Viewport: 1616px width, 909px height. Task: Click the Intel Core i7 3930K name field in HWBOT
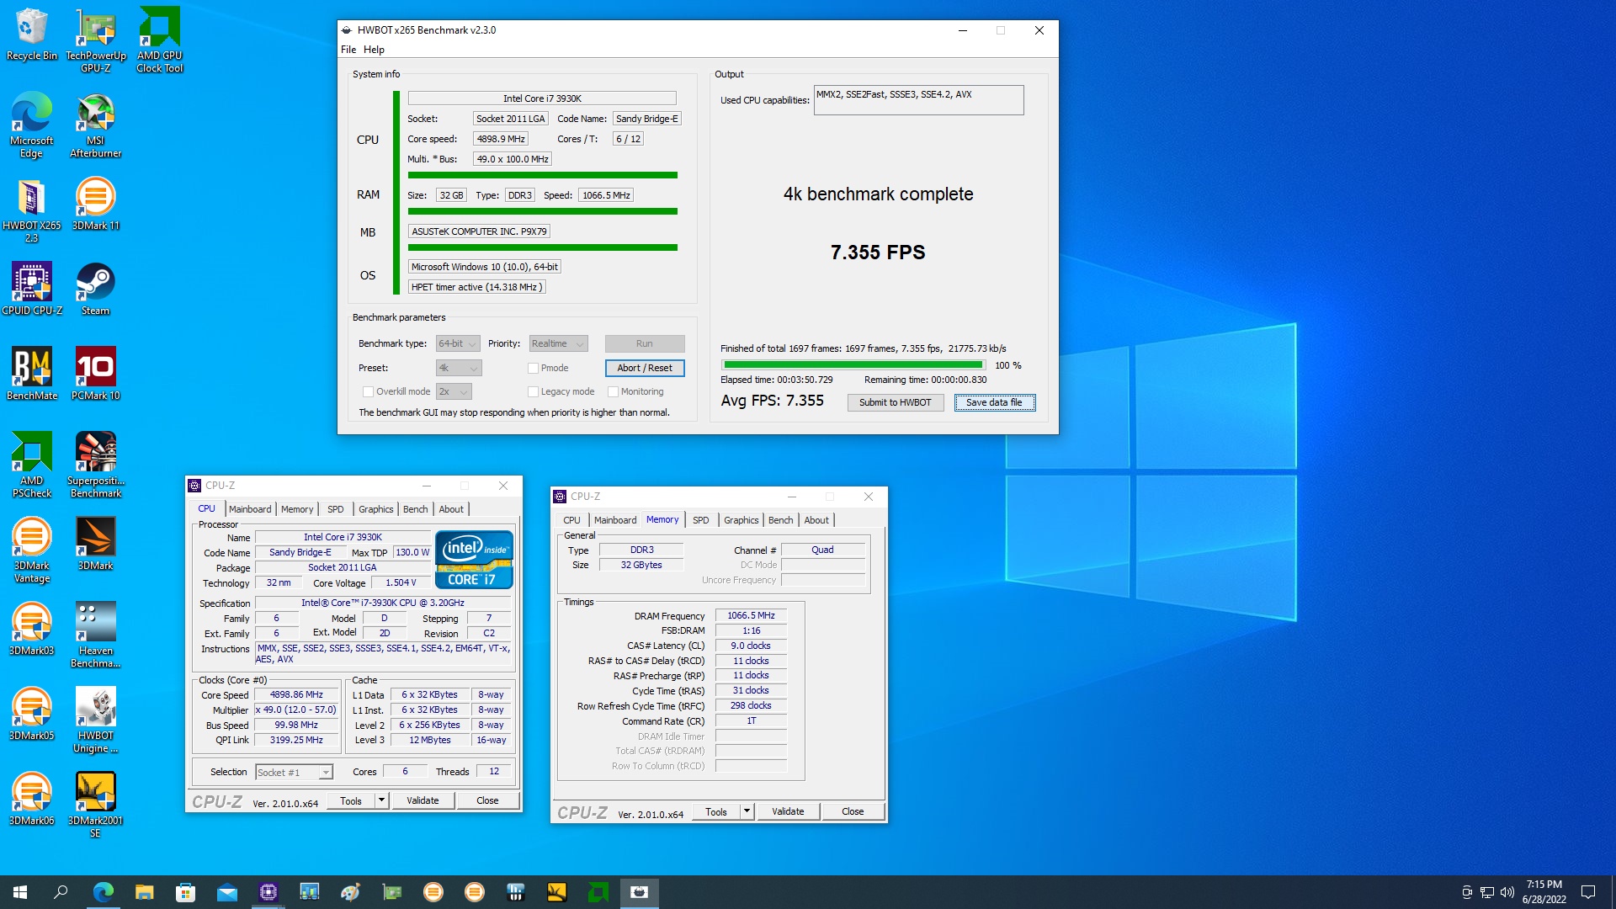pyautogui.click(x=542, y=98)
